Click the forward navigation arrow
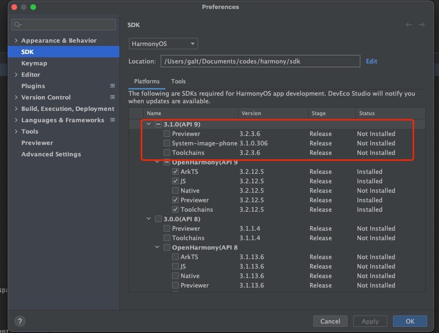This screenshot has height=333, width=439. click(421, 25)
